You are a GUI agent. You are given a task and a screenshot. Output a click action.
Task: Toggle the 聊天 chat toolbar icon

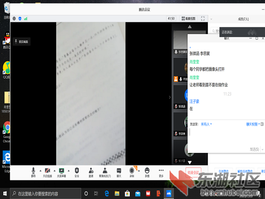click(119, 172)
